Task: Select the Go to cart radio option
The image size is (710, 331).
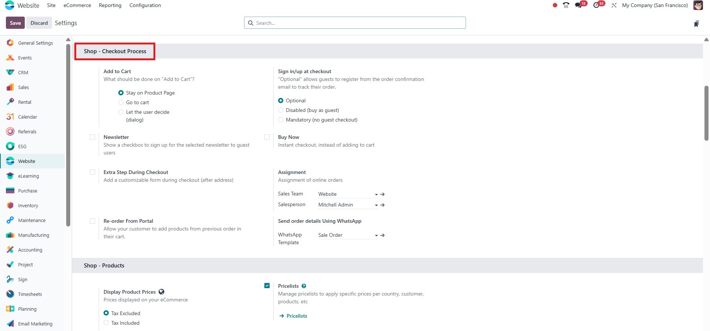Action: click(x=121, y=102)
